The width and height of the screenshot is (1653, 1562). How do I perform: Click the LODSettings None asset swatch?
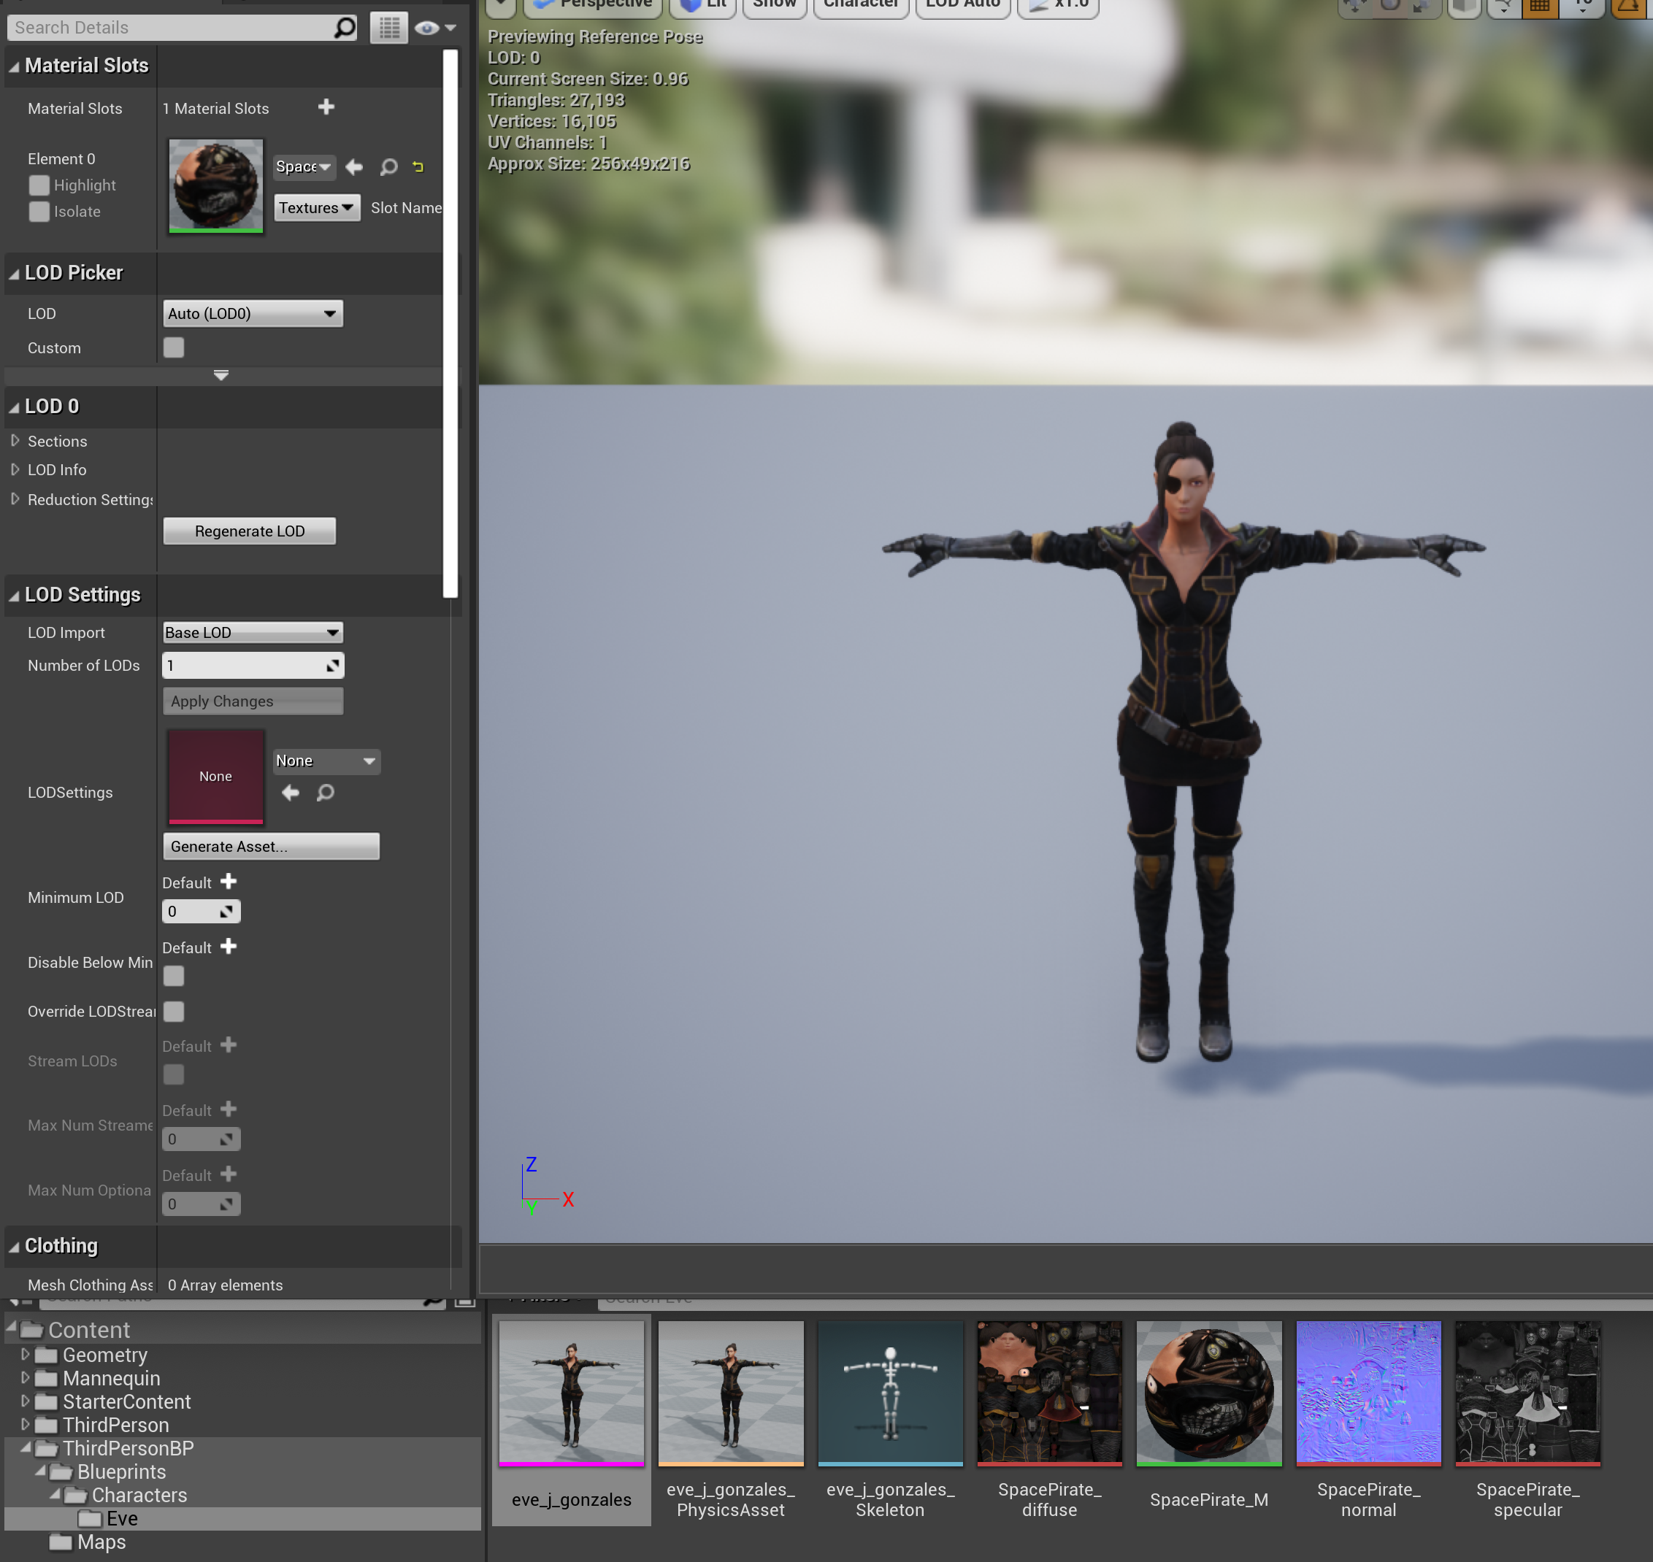(215, 775)
